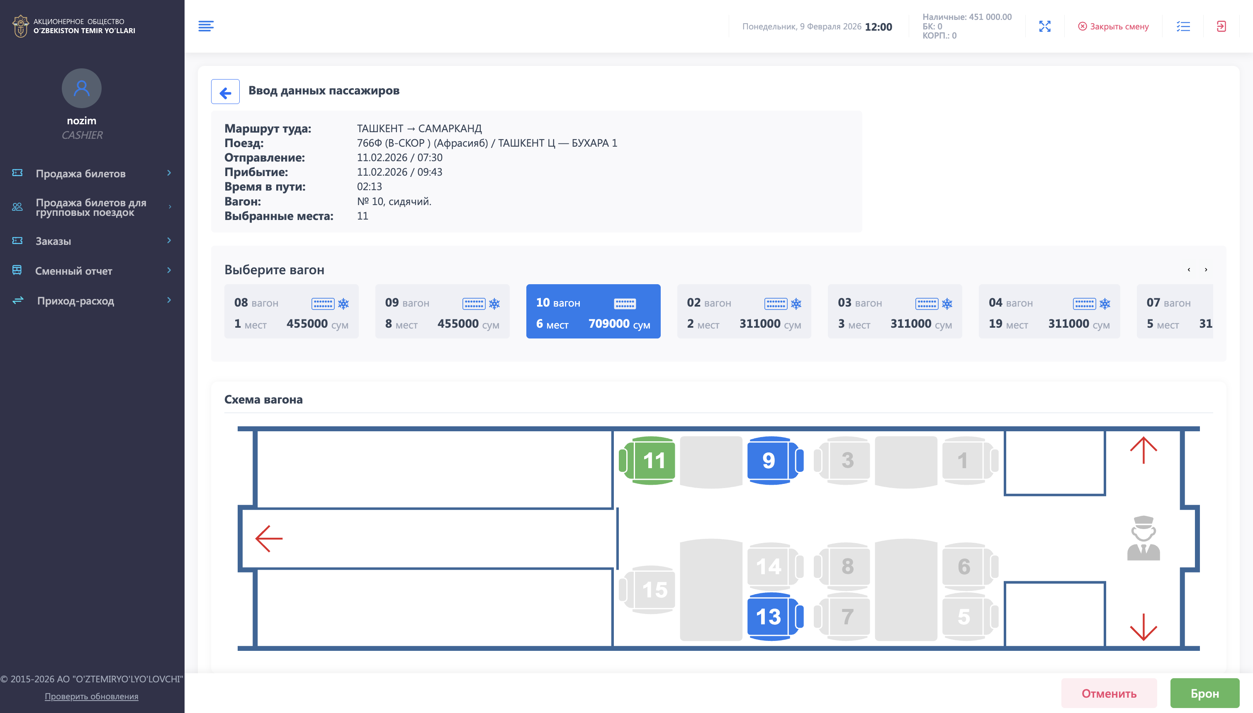Open the Приход-расход sidebar item
The height and width of the screenshot is (713, 1253).
[75, 301]
